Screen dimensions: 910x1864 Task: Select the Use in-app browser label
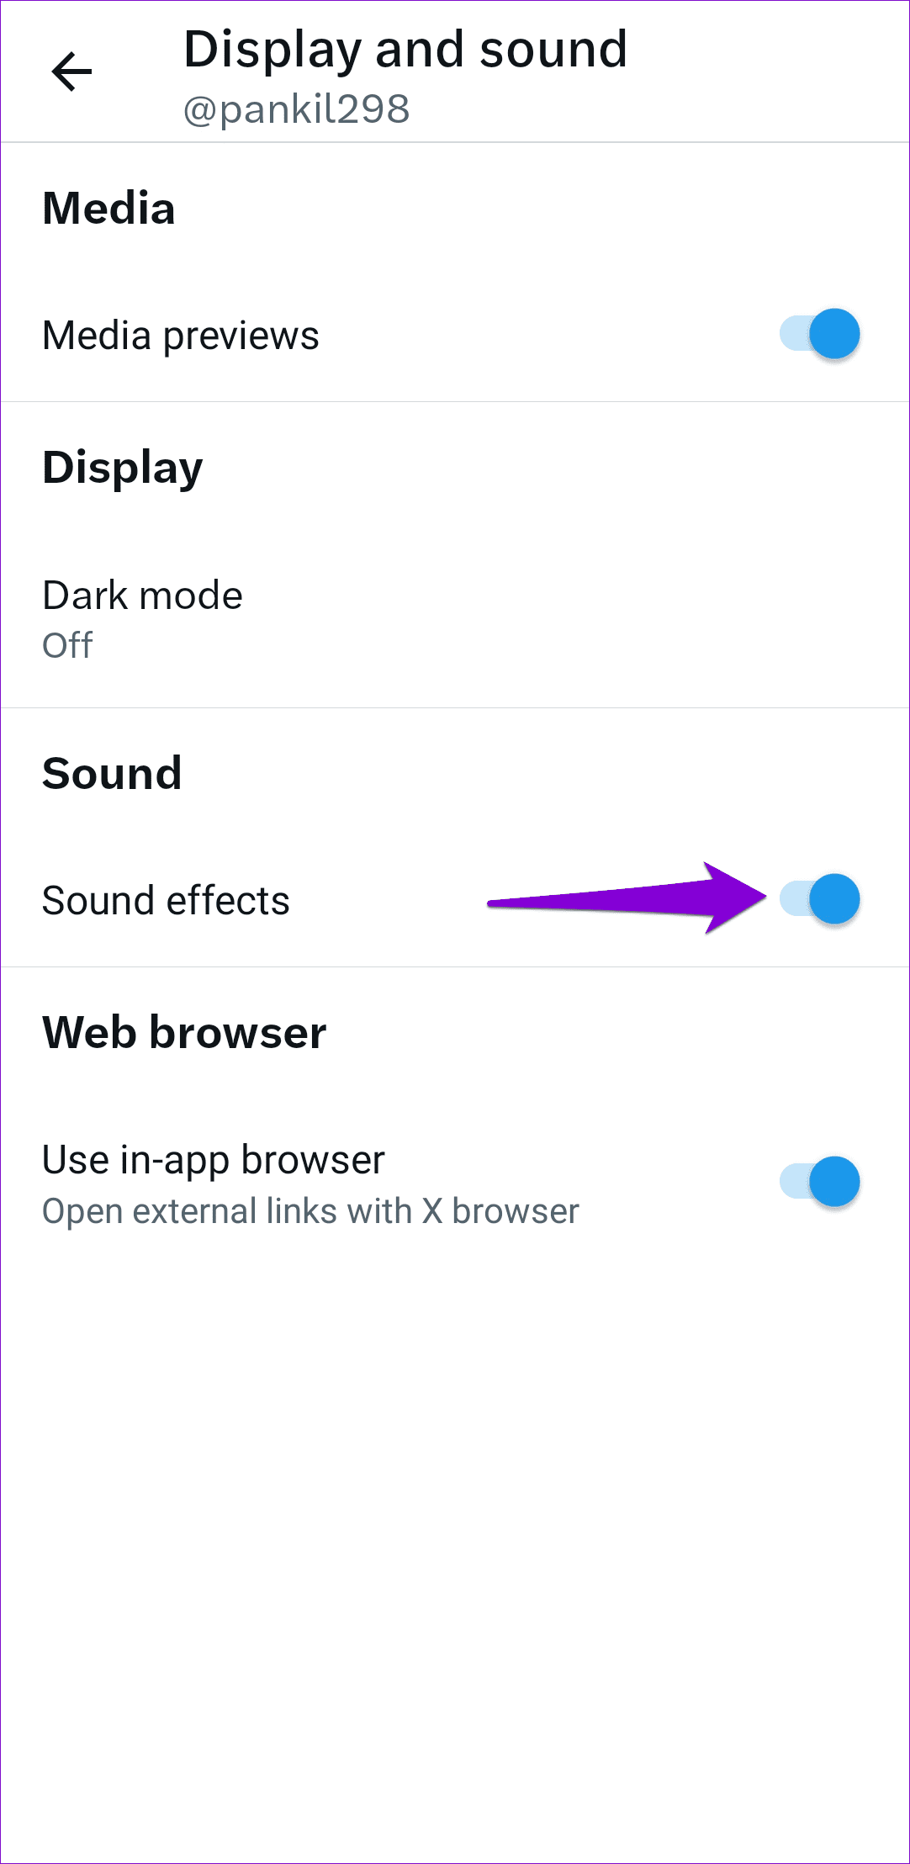213,1158
